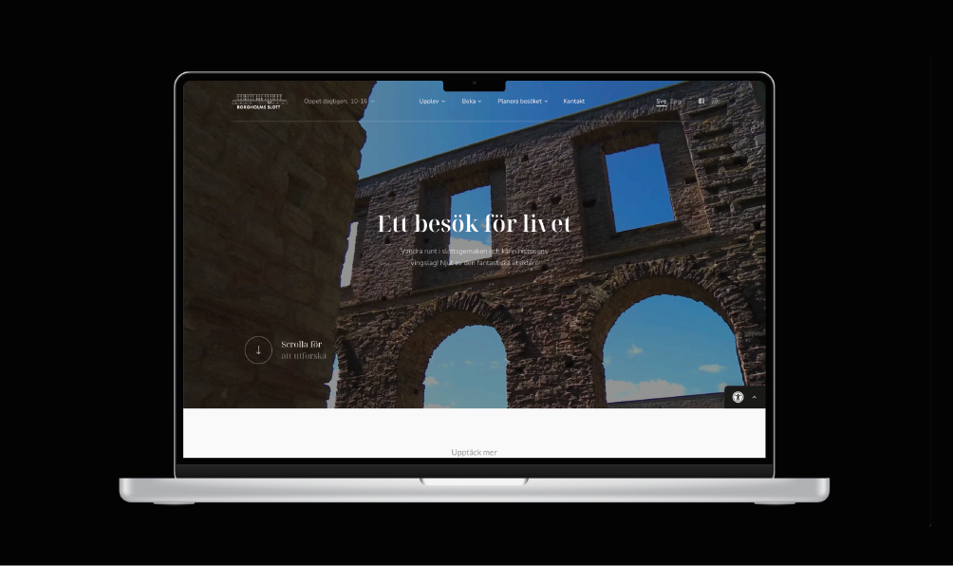Open the Facebook page icon
The height and width of the screenshot is (566, 953).
point(701,102)
